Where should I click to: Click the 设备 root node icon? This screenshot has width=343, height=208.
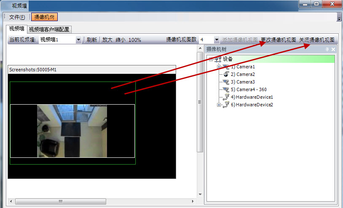click(x=218, y=59)
